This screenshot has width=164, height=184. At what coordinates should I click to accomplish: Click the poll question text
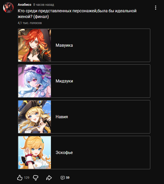pyautogui.click(x=77, y=14)
